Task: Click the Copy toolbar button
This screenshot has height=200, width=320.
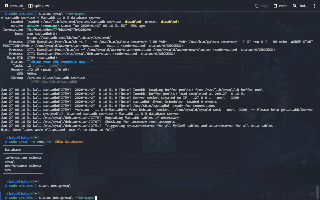Action: click(261, 6)
